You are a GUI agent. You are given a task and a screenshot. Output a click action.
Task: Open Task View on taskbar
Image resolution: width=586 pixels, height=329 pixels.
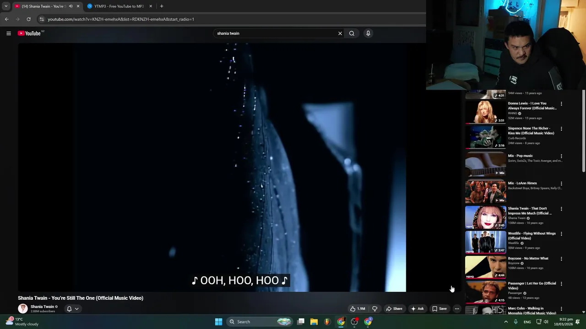pos(301,322)
